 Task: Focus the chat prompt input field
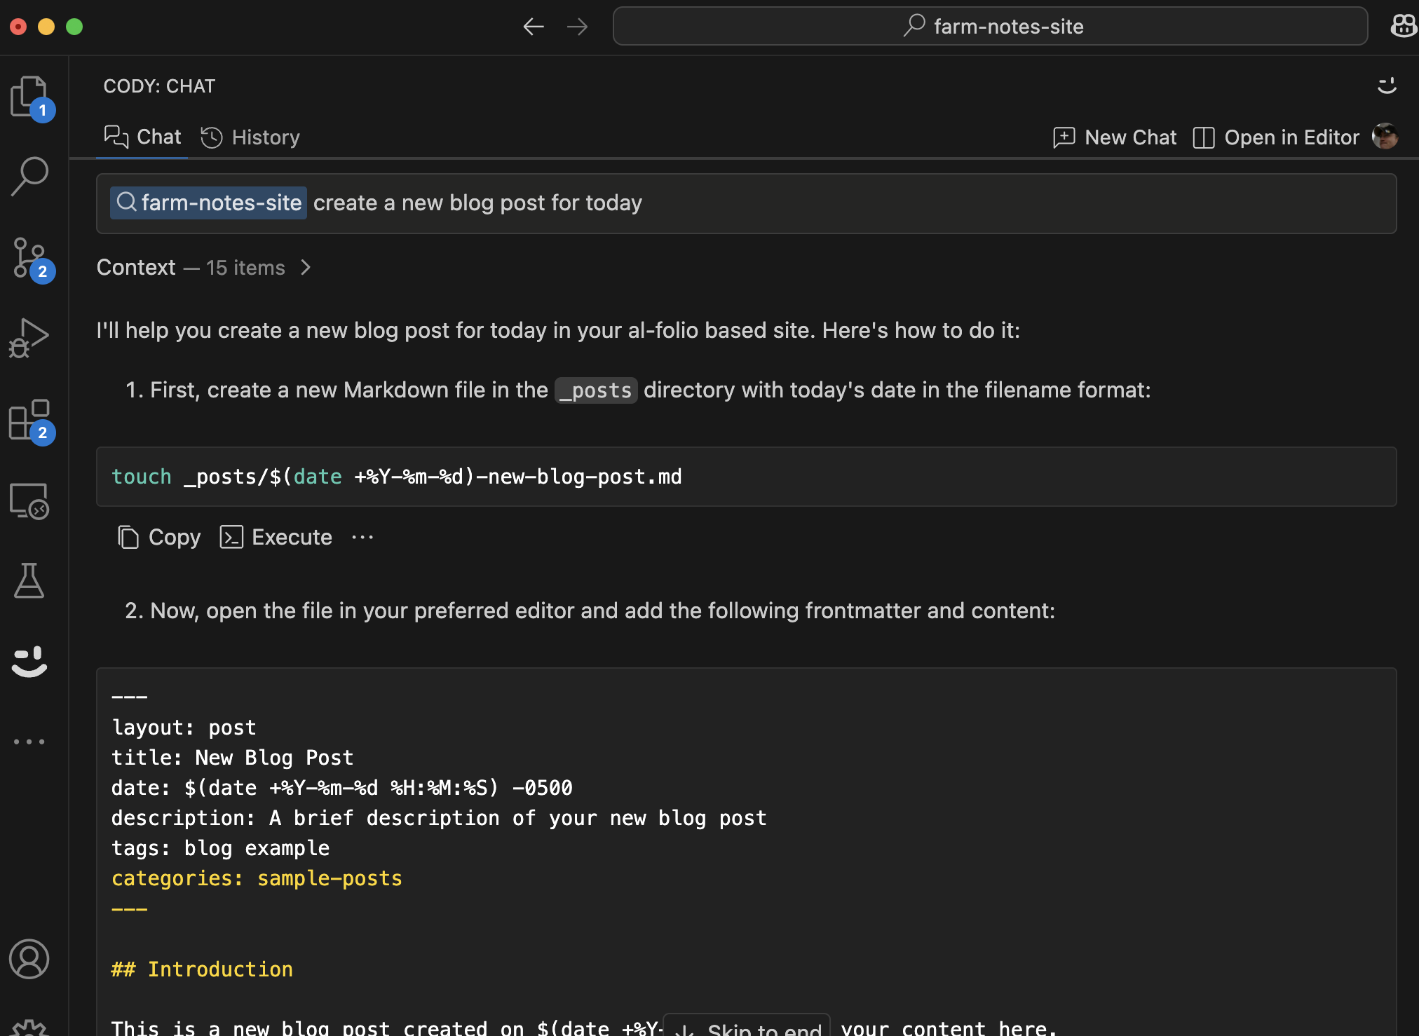[746, 203]
